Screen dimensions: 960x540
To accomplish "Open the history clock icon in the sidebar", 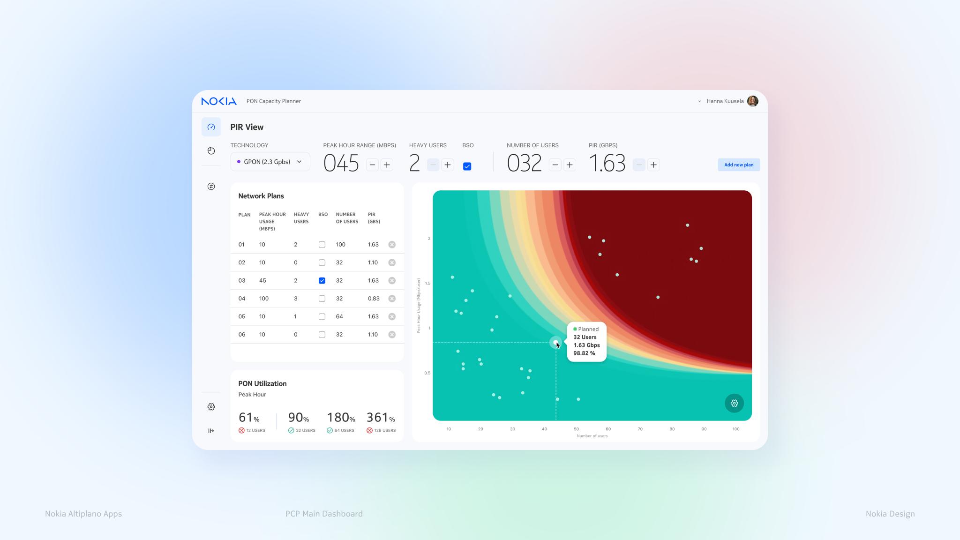I will (211, 150).
